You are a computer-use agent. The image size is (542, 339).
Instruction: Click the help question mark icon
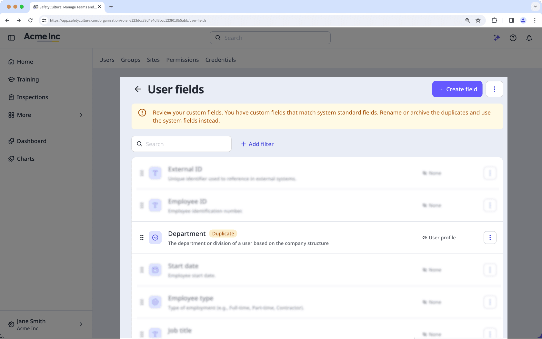[513, 38]
